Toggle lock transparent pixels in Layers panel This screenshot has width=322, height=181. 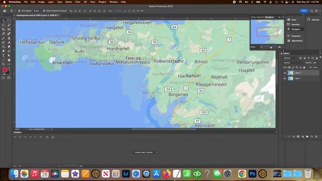point(289,67)
